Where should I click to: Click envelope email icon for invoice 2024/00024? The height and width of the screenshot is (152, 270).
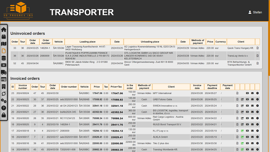pos(252,93)
